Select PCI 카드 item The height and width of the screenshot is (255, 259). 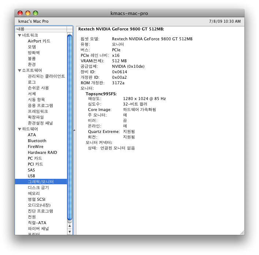[35, 164]
